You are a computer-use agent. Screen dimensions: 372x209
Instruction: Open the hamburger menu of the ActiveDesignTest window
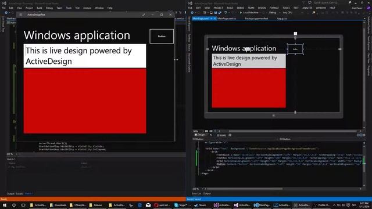tap(21, 15)
